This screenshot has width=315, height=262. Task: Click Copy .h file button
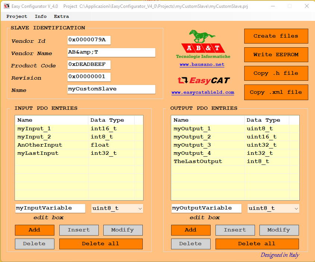(x=276, y=73)
